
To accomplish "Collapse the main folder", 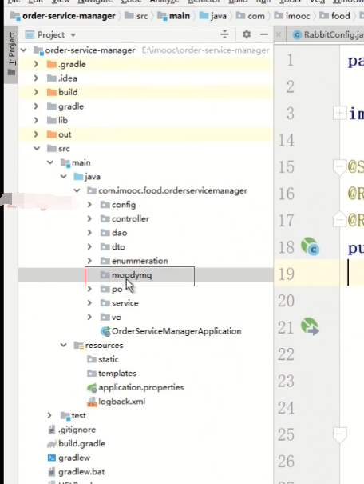I will pyautogui.click(x=50, y=162).
